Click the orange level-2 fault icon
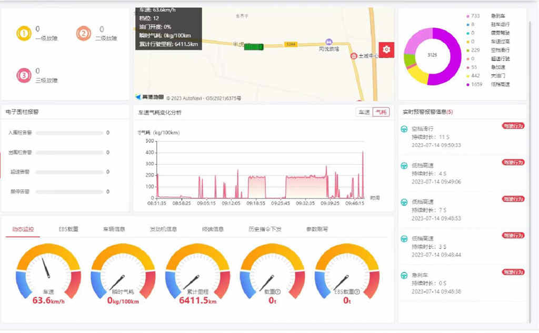This screenshot has width=539, height=333. [x=83, y=34]
